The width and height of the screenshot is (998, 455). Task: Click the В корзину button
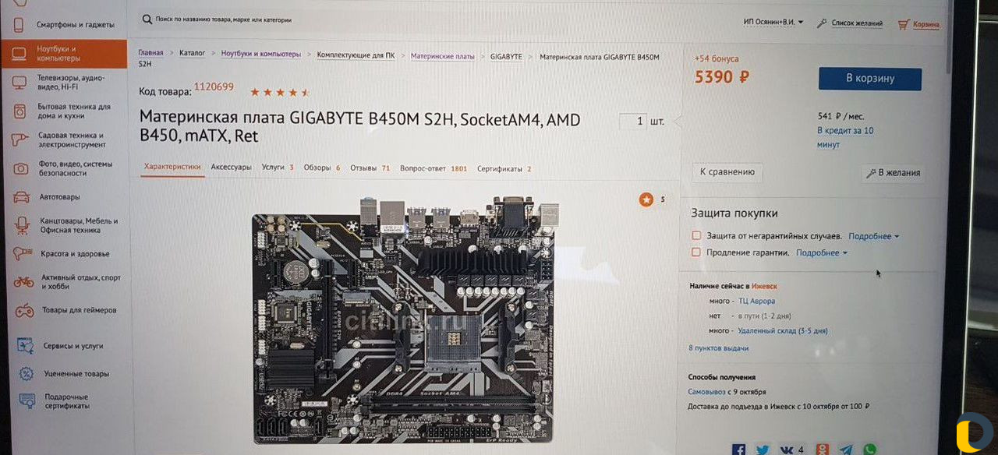coord(870,79)
